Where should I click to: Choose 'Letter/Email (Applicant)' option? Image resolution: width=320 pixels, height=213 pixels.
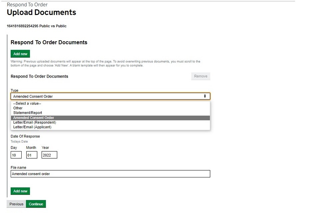click(32, 127)
